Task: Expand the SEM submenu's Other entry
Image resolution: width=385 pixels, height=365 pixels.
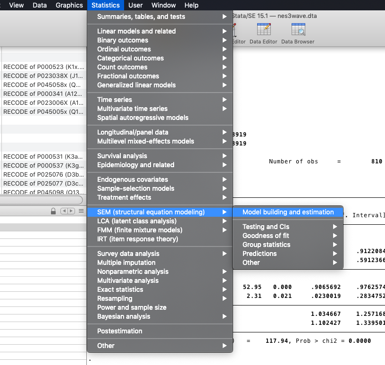Action: tap(288, 263)
